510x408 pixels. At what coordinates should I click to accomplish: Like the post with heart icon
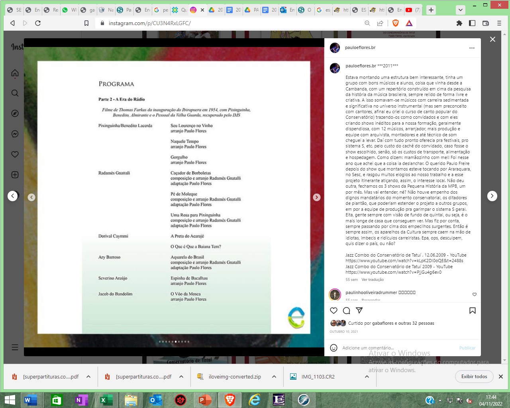pyautogui.click(x=334, y=311)
